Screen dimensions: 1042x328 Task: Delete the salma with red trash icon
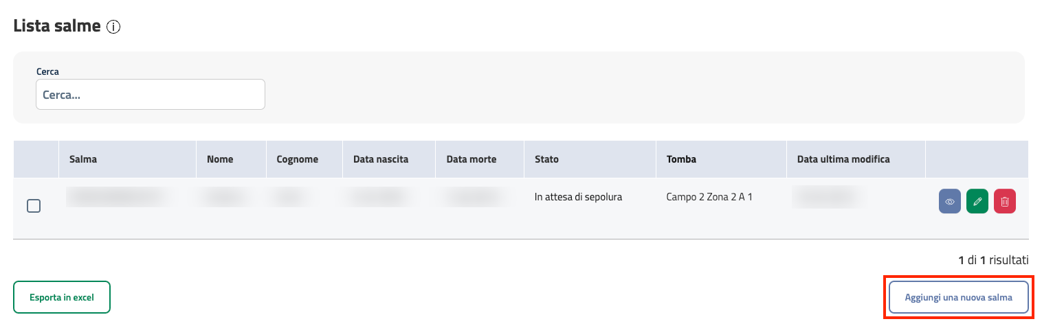point(1005,202)
